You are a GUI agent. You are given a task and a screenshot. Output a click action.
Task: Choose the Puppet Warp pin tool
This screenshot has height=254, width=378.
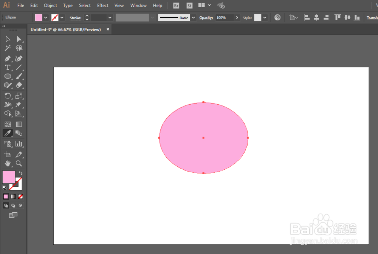pyautogui.click(x=19, y=105)
